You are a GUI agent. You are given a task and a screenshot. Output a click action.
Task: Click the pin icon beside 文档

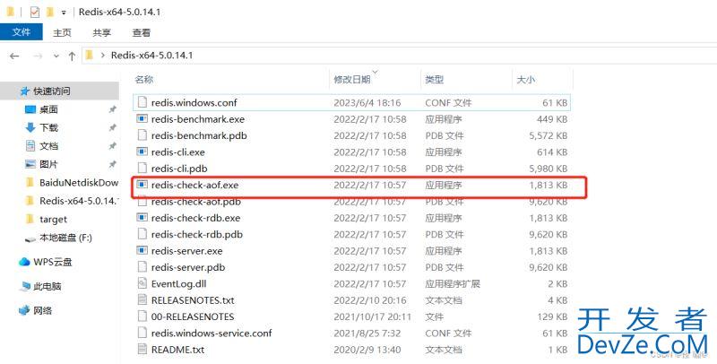(112, 146)
